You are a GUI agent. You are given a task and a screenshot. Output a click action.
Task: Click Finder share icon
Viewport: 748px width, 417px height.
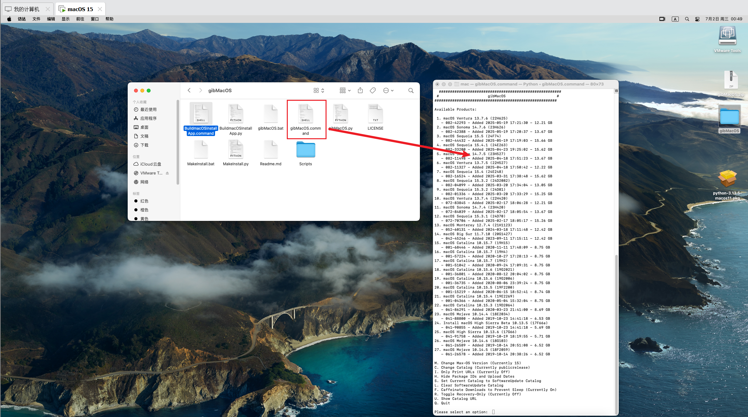pos(360,90)
